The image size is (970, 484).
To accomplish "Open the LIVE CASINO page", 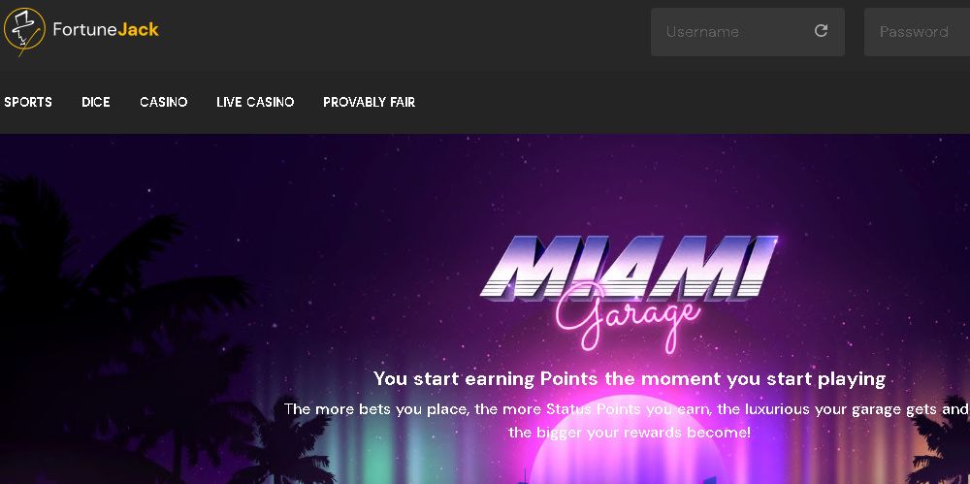I will coord(255,102).
